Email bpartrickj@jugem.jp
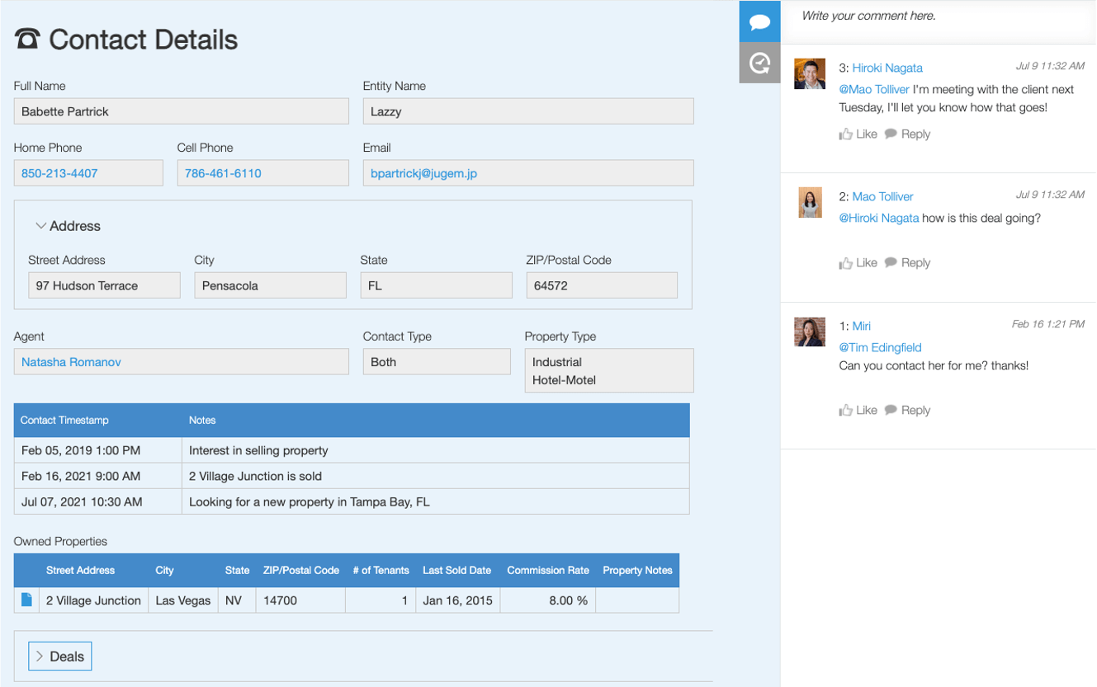The width and height of the screenshot is (1097, 687). click(423, 173)
